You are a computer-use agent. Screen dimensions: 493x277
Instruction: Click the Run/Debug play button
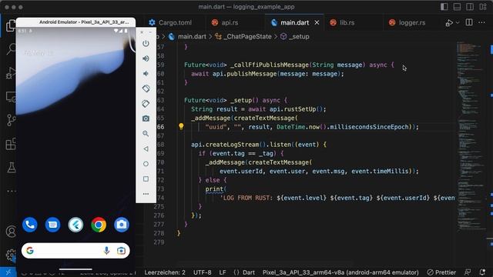(x=449, y=22)
